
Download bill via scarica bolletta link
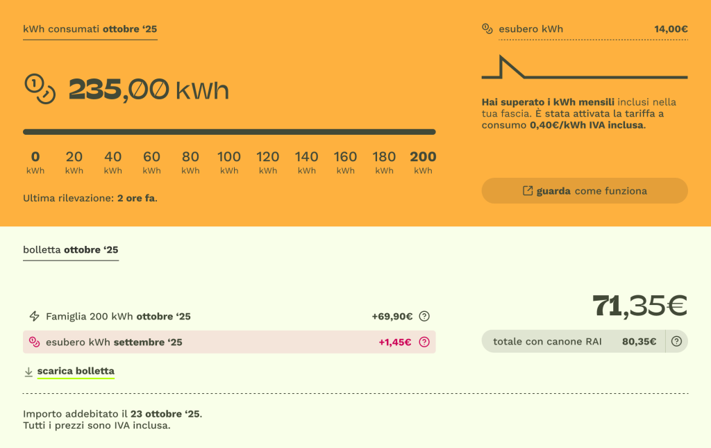pyautogui.click(x=76, y=371)
